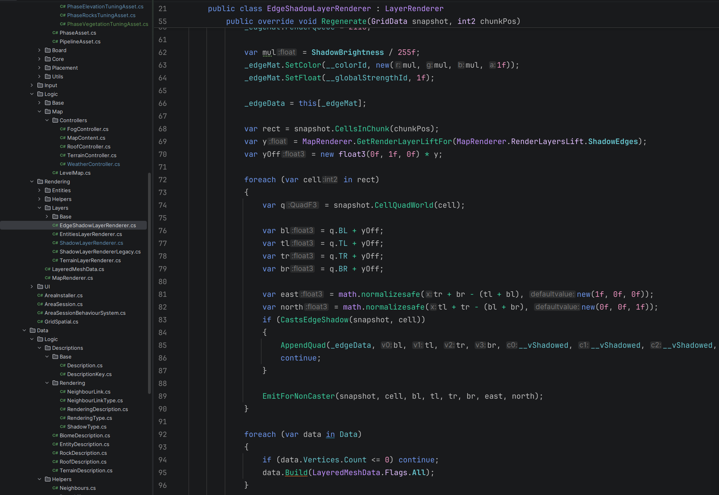Click the folder icon of Input
719x495 pixels.
coord(40,86)
